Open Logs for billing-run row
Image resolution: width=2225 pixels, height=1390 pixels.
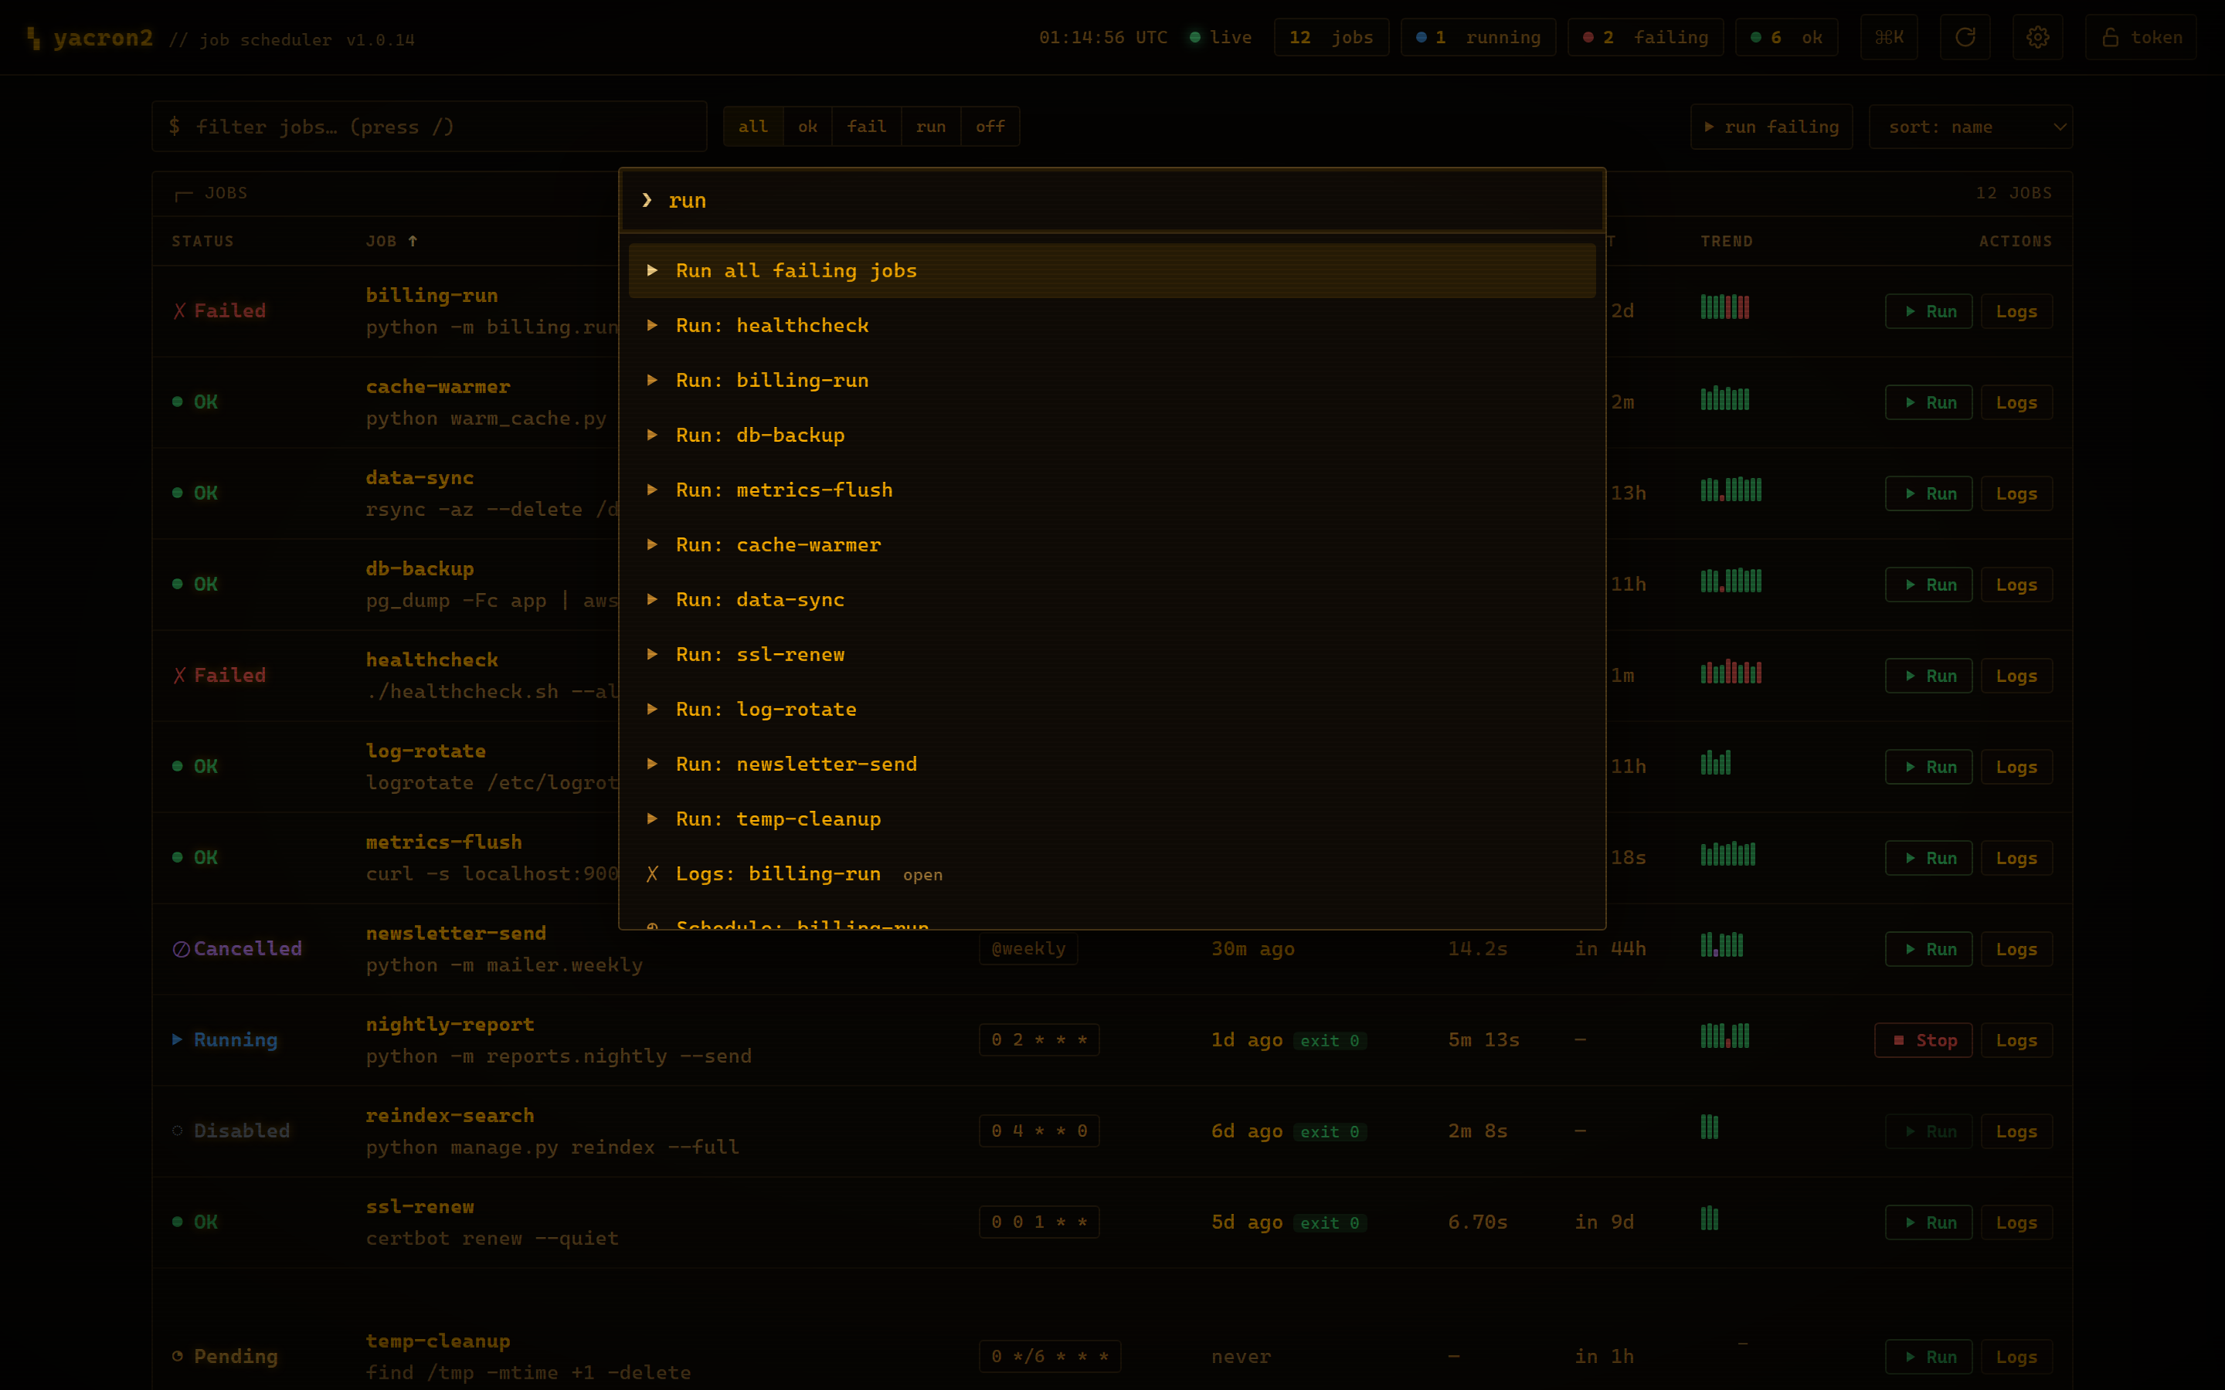tap(2016, 312)
